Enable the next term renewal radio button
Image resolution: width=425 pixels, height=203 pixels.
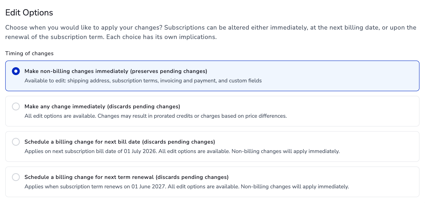[x=16, y=177]
